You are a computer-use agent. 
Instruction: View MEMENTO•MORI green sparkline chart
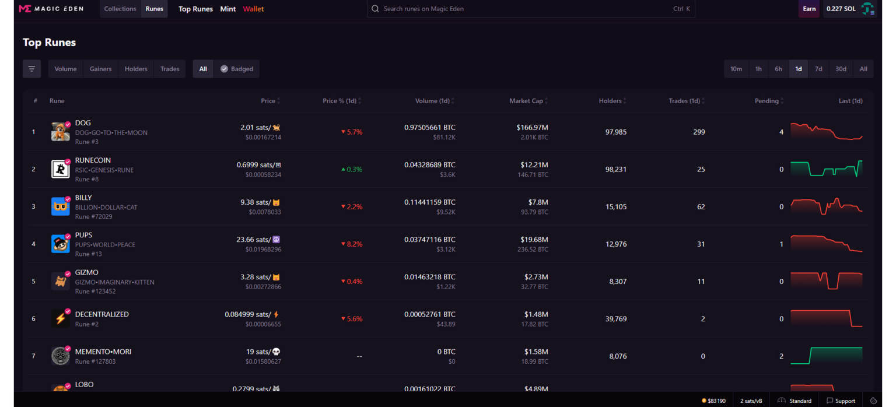pos(826,356)
